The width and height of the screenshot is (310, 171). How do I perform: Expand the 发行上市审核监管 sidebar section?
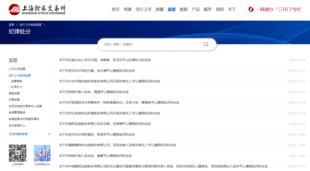[20, 75]
